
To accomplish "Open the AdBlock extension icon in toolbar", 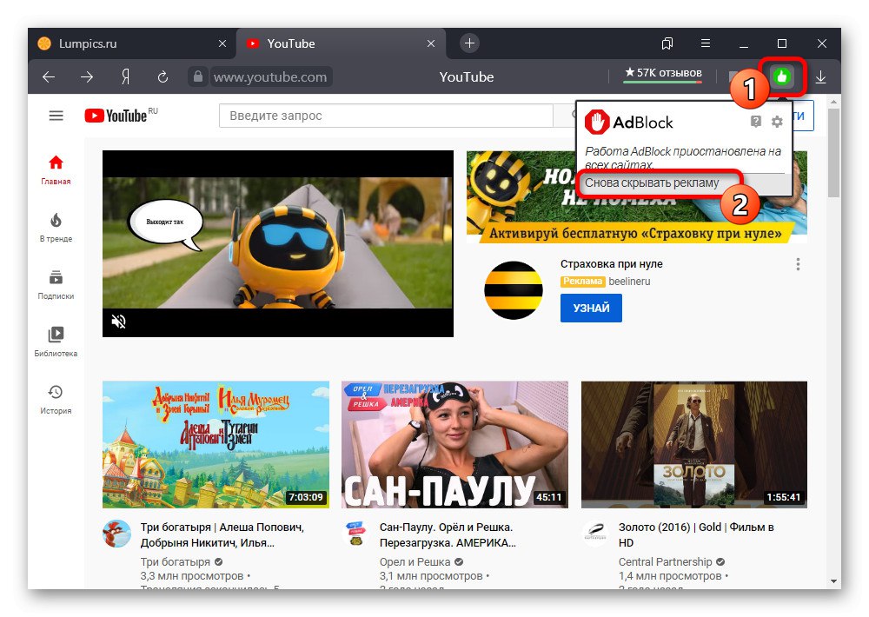I will (782, 76).
